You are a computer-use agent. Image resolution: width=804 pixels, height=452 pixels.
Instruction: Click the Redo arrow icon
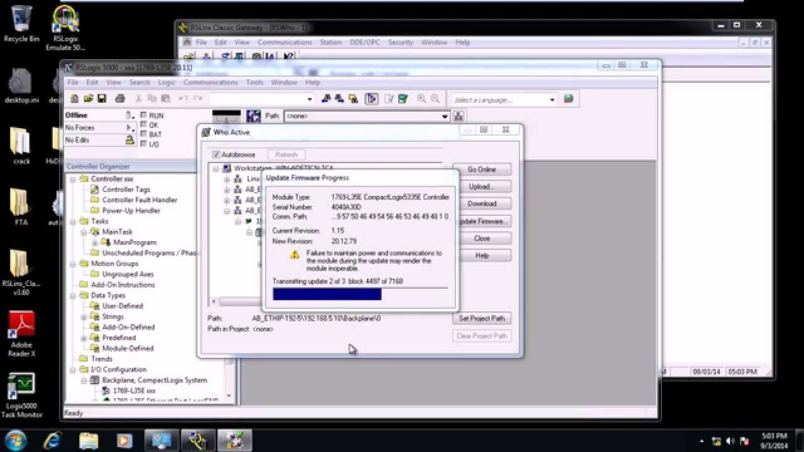197,99
